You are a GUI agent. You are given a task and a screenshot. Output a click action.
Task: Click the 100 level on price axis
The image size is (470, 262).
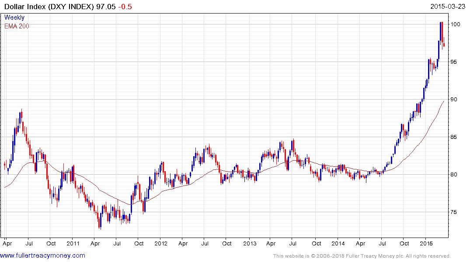pos(456,24)
